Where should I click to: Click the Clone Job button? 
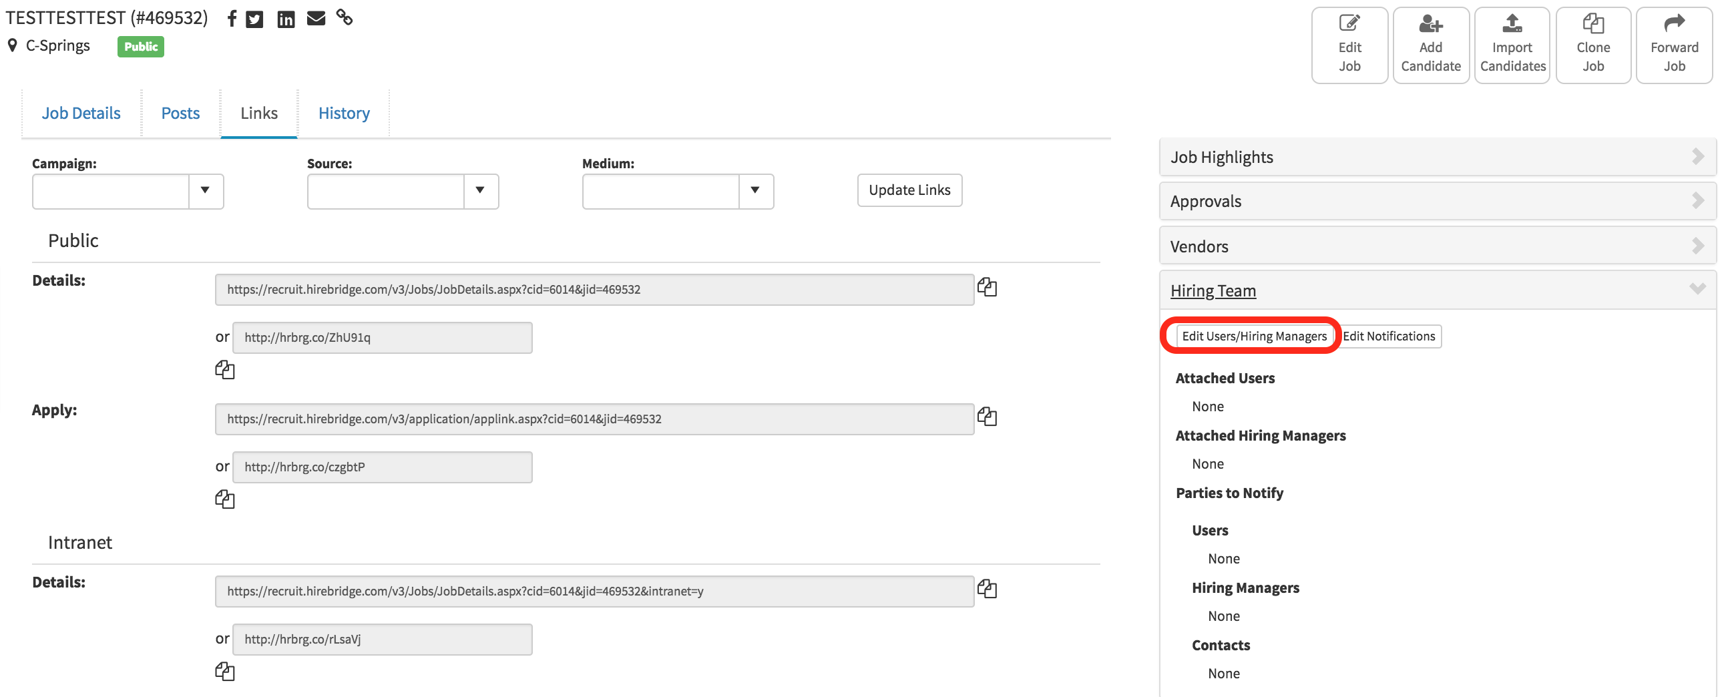(x=1592, y=45)
